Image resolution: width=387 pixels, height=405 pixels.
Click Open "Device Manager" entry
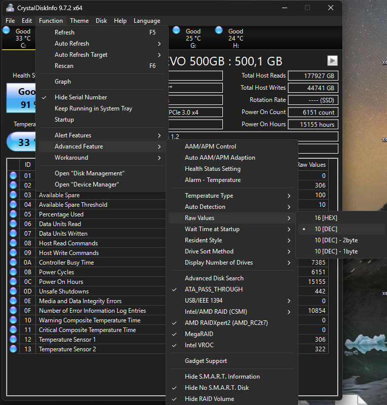tap(102, 185)
